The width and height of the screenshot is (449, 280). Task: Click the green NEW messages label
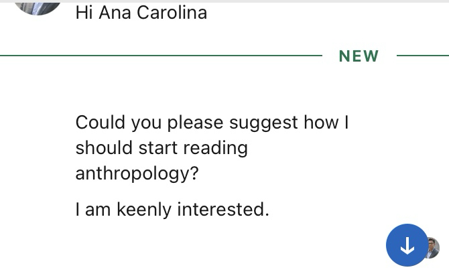click(359, 56)
